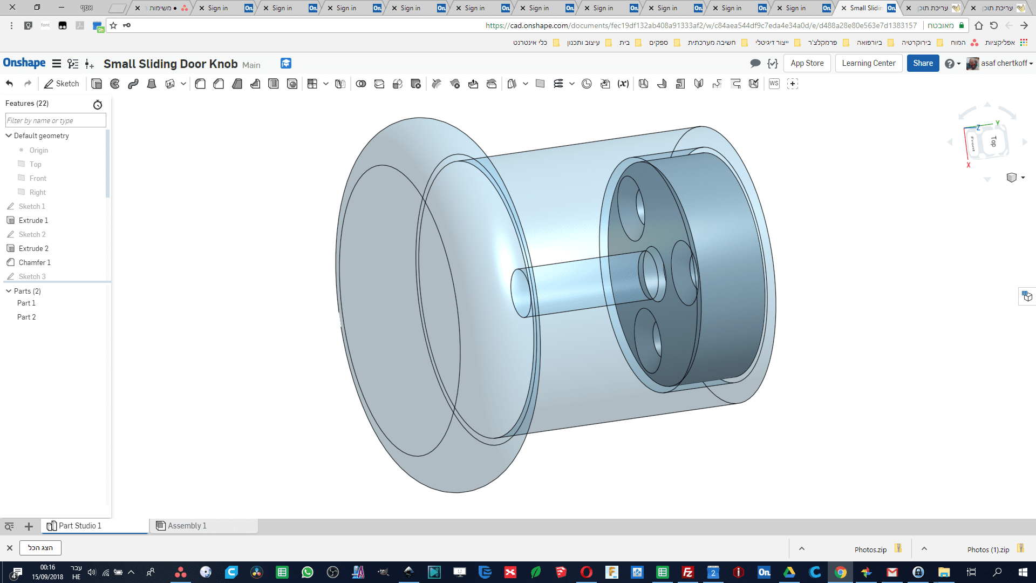Screen dimensions: 1036x583
Task: Select Part 2 in parts list
Action: [26, 317]
